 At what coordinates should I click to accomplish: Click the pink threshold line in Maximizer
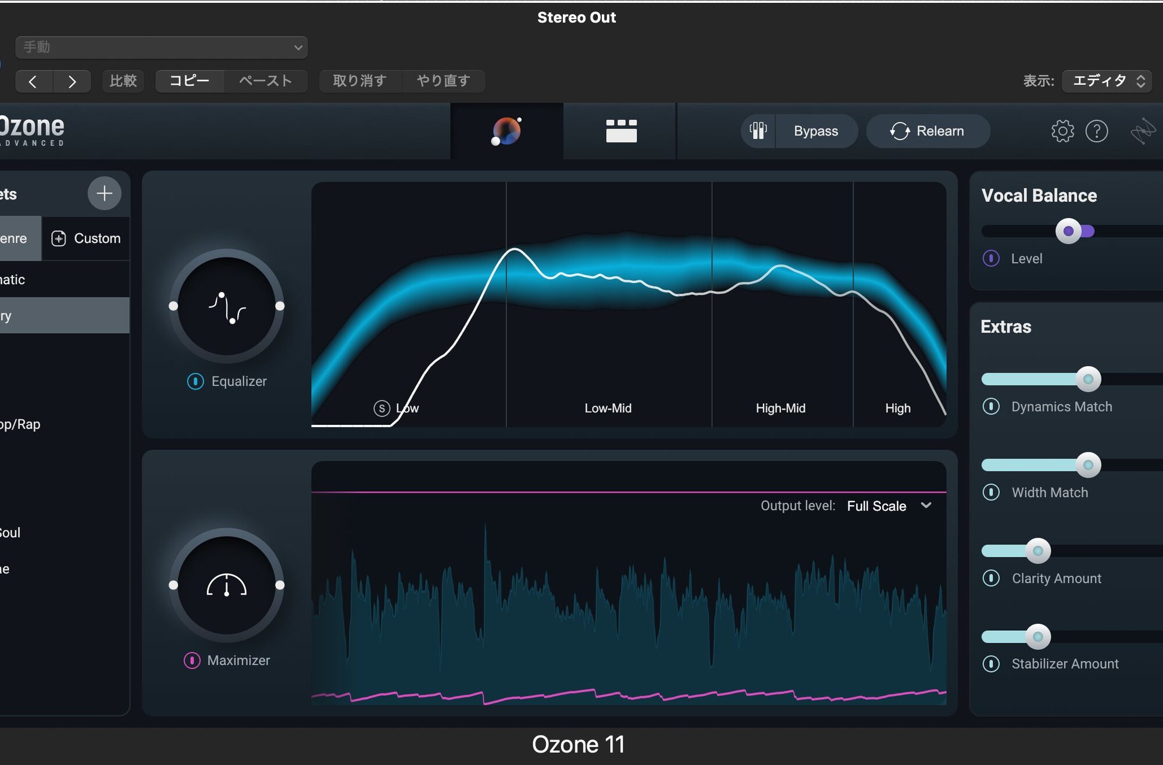tap(629, 492)
